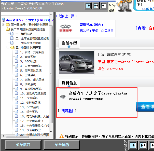Image resolution: width=154 pixels, height=151 pixels.
Task: Click 返回上一页 link
Action: pyautogui.click(x=67, y=16)
